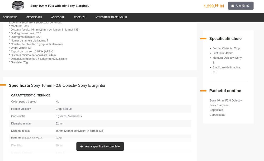The image size is (264, 161).
Task: Click the 'Colier pentru trepied' row label
Action: pos(24,102)
